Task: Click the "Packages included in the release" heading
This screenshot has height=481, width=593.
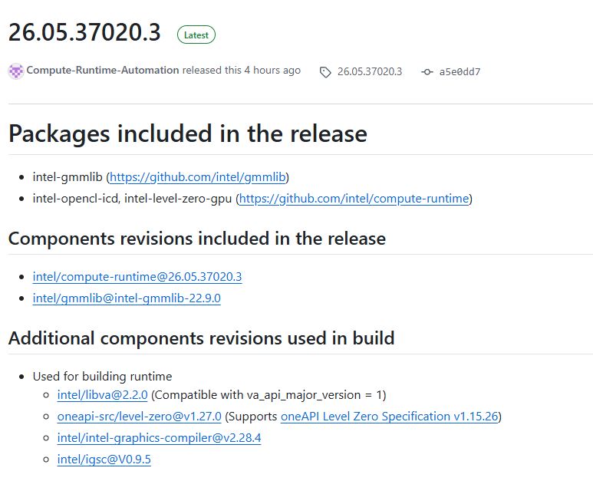Action: pyautogui.click(x=188, y=134)
